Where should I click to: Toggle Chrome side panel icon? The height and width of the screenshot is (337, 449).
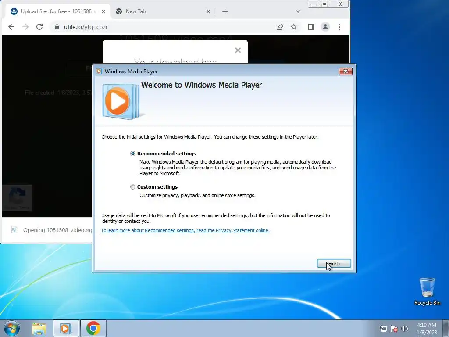311,27
